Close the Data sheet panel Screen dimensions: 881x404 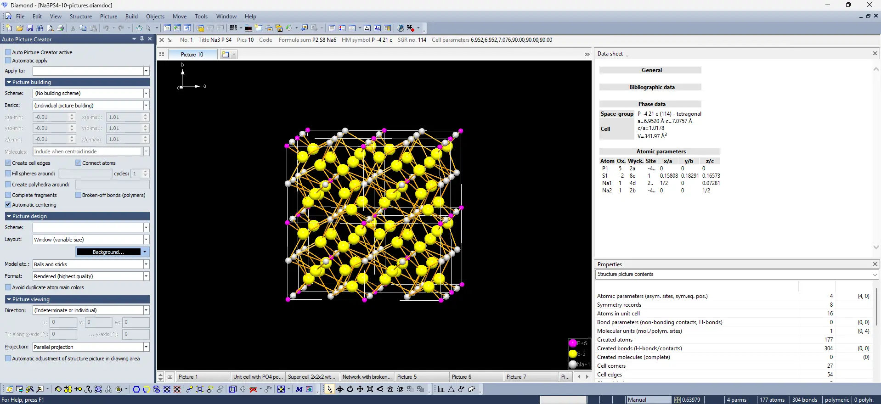[875, 54]
